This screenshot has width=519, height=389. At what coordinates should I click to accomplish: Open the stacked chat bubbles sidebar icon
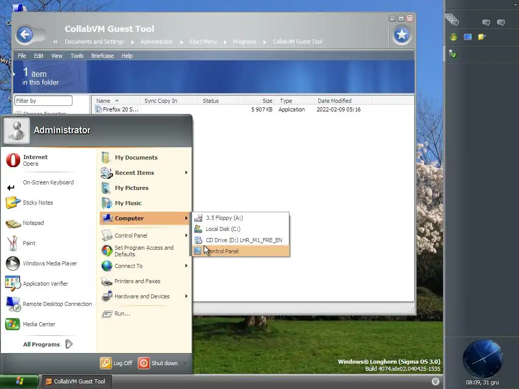pyautogui.click(x=452, y=20)
